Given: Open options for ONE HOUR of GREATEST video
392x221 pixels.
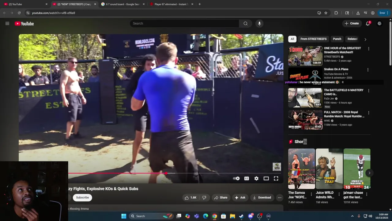Looking at the screenshot, I should 368,49.
